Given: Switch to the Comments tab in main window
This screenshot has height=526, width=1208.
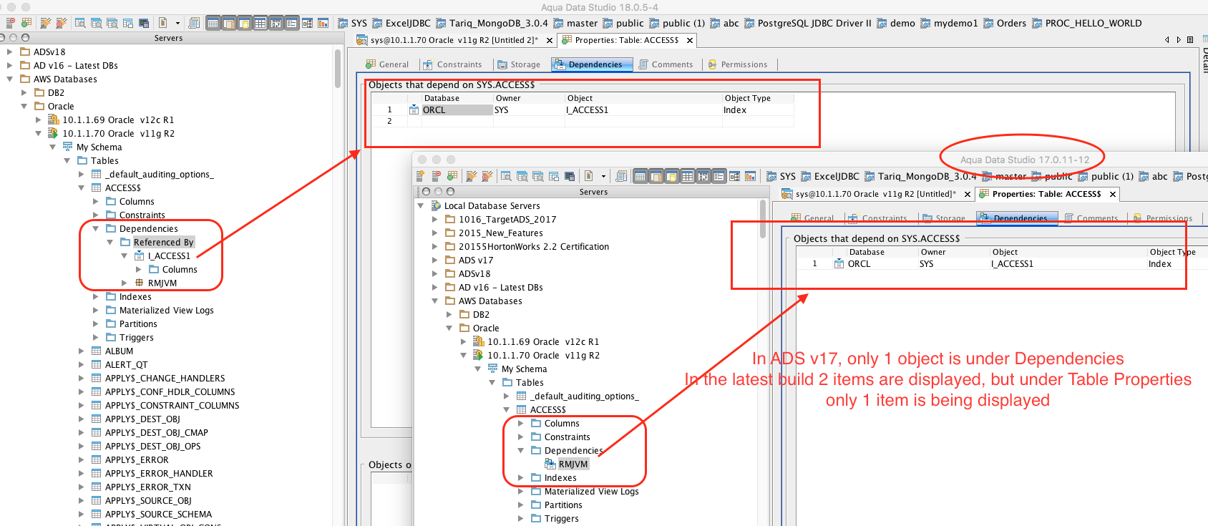Looking at the screenshot, I should point(666,64).
